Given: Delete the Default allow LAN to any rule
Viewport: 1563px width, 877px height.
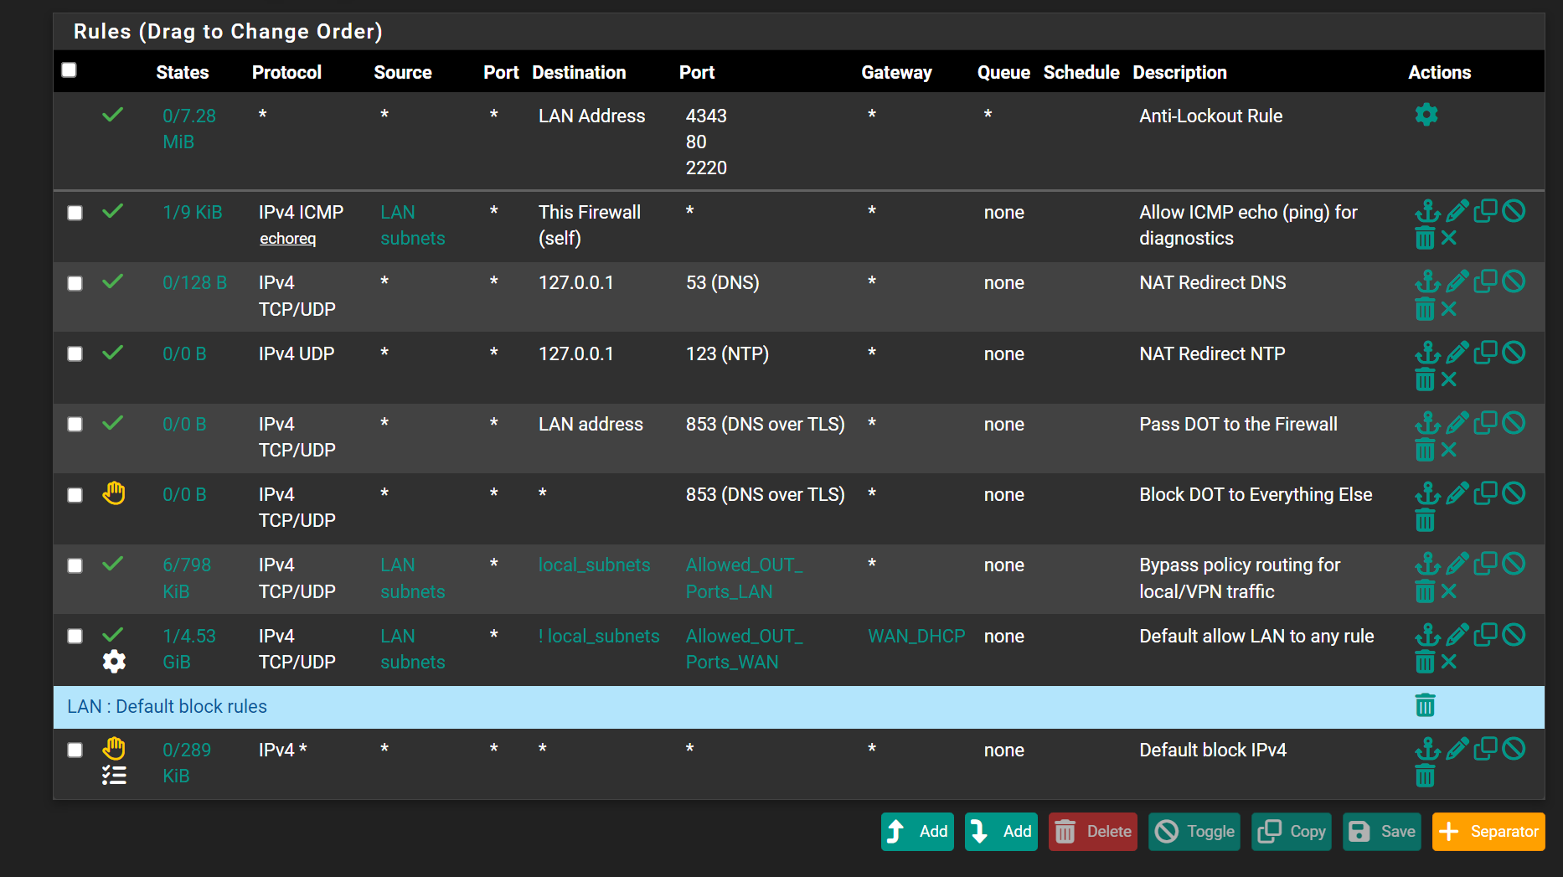Looking at the screenshot, I should click(1425, 663).
